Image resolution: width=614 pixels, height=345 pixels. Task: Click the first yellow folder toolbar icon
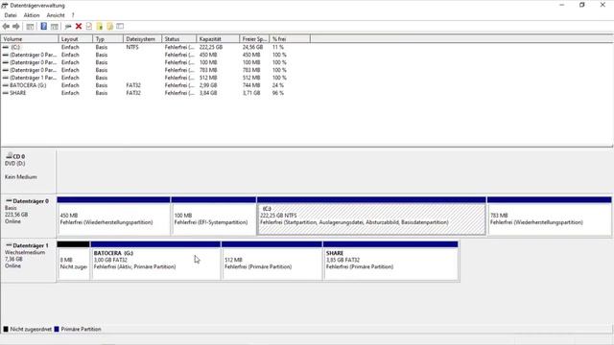click(x=100, y=26)
